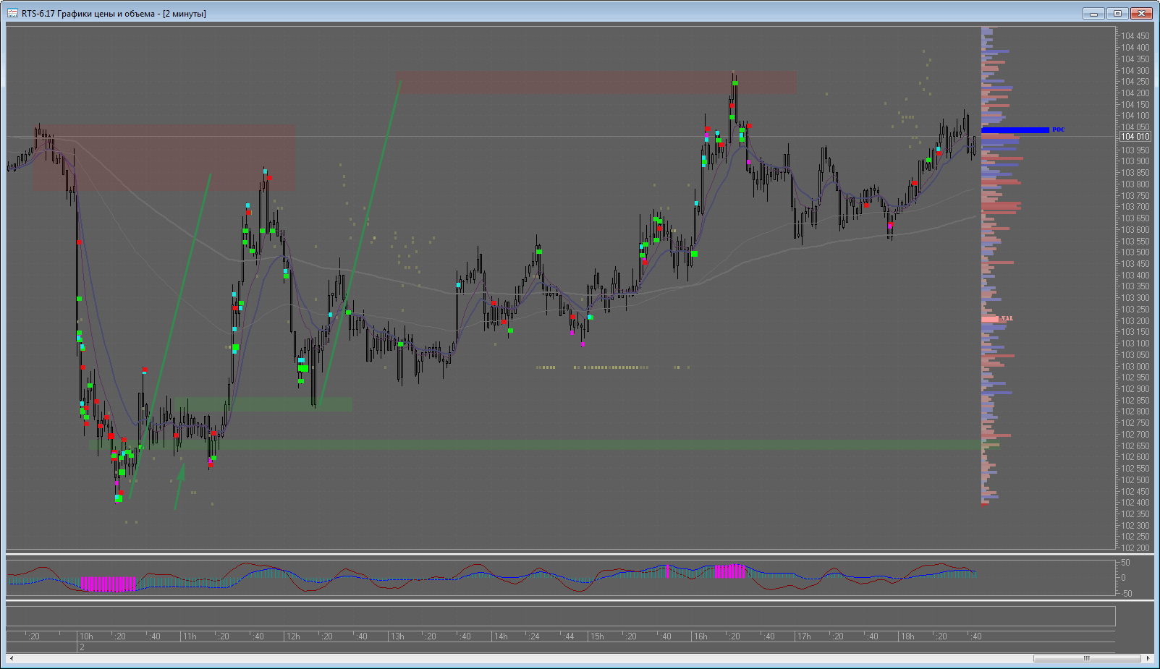
Task: Click the 102 700 price axis label
Action: pyautogui.click(x=1135, y=435)
